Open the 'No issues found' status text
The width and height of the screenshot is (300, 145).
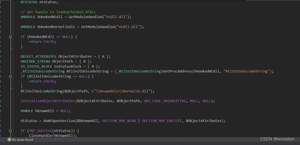[x=22, y=140]
